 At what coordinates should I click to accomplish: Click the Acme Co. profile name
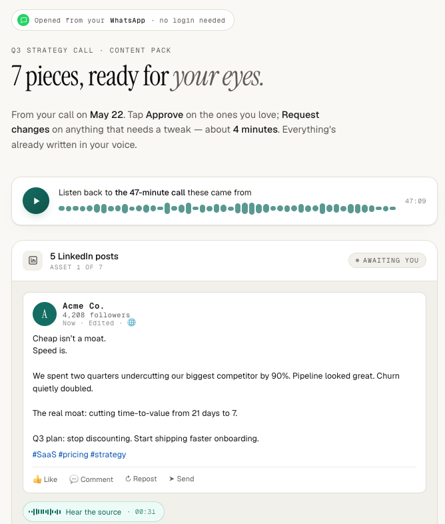(83, 306)
